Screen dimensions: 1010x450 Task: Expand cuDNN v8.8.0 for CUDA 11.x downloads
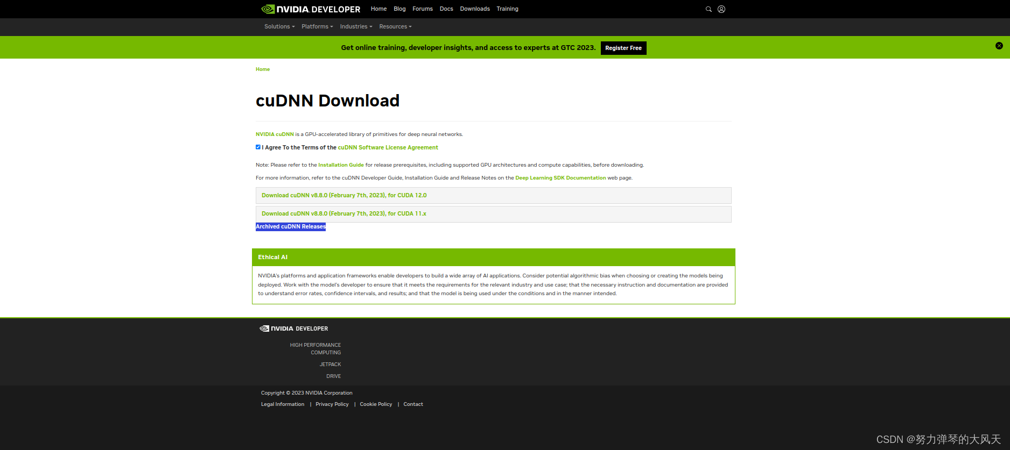pyautogui.click(x=493, y=214)
